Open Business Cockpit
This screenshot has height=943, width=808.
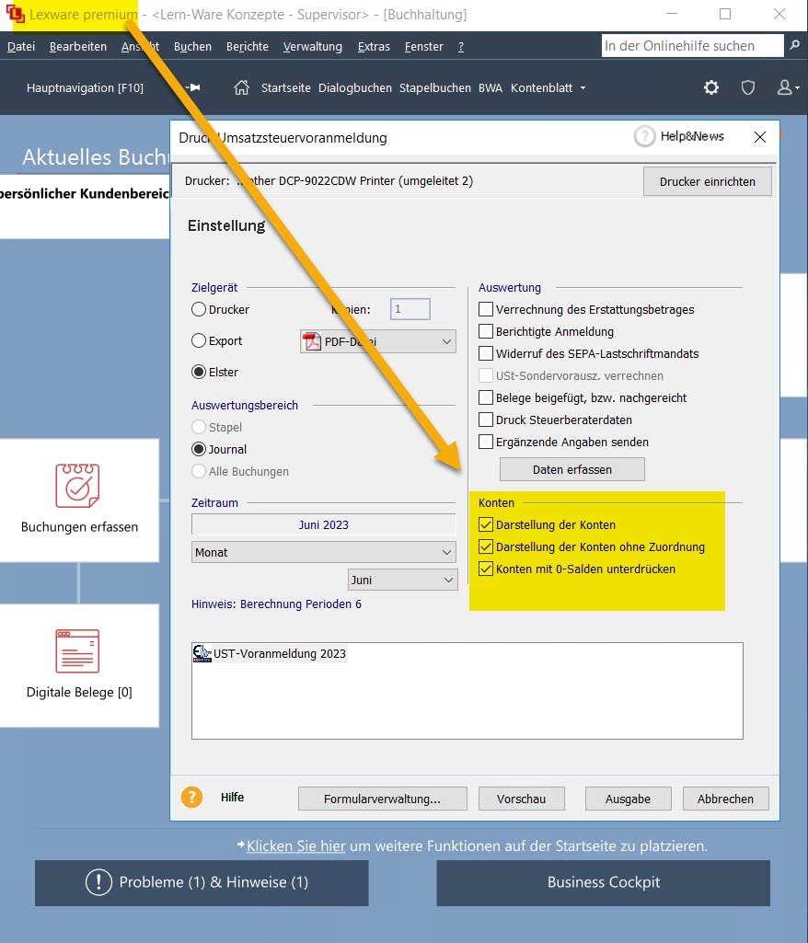604,882
